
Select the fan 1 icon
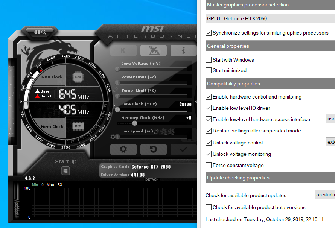click(164, 132)
